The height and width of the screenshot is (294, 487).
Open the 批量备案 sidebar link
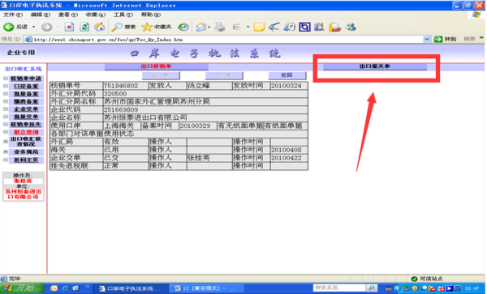26,94
